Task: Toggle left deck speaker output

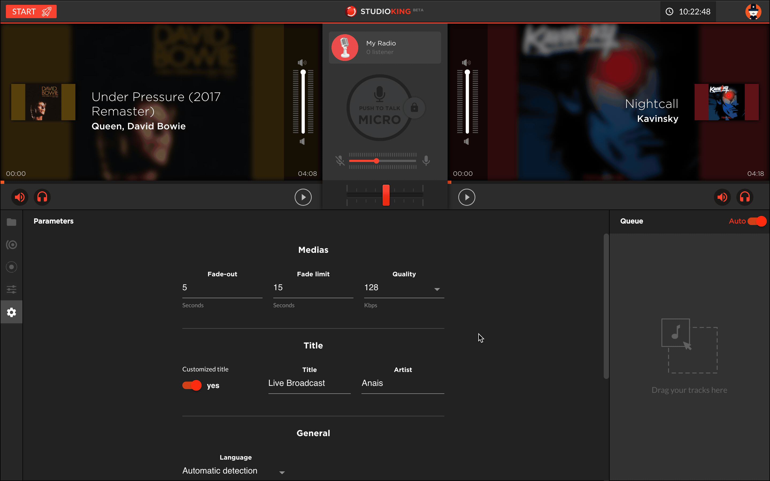Action: click(20, 197)
